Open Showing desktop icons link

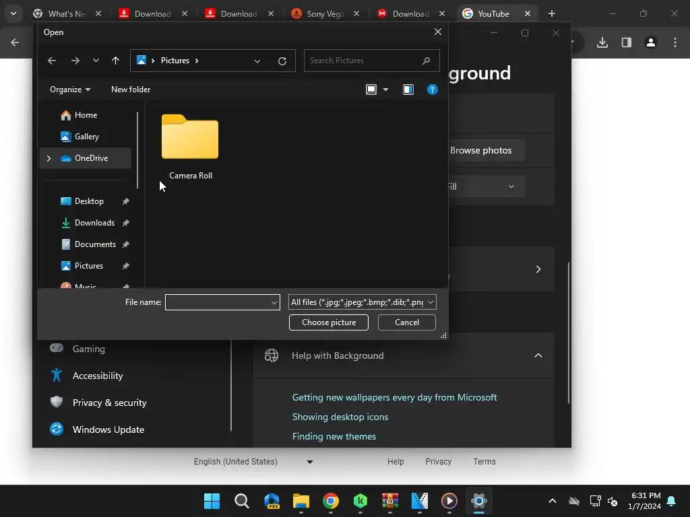coord(340,417)
